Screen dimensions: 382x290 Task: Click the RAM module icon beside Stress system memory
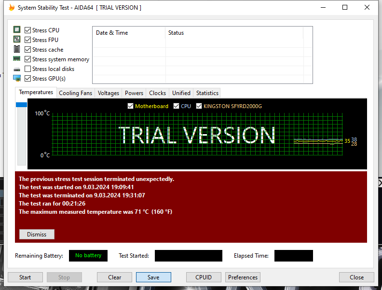[17, 59]
